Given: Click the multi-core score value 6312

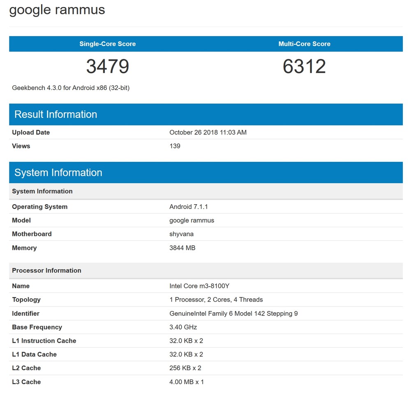Looking at the screenshot, I should tap(304, 67).
